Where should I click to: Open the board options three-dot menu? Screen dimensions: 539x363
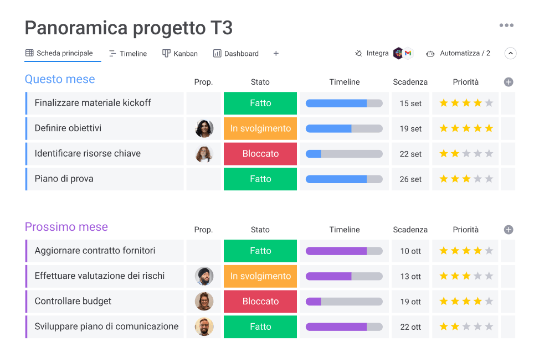point(506,25)
